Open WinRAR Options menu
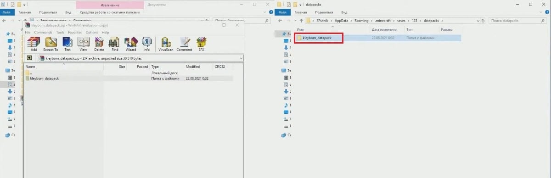The image size is (551, 178). click(x=92, y=33)
